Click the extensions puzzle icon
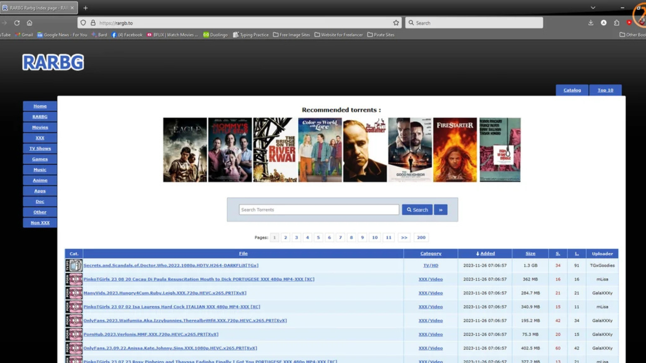Viewport: 646px width, 363px height. click(x=616, y=23)
